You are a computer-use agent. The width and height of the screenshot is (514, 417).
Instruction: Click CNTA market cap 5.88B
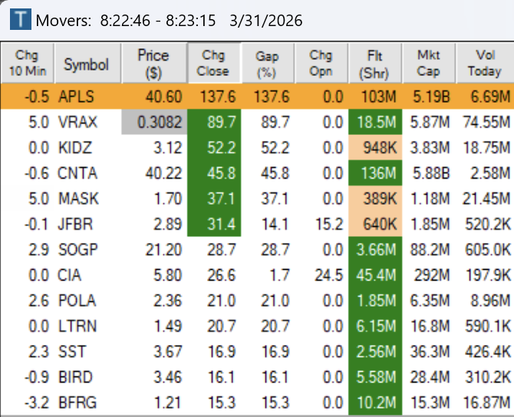pyautogui.click(x=431, y=173)
